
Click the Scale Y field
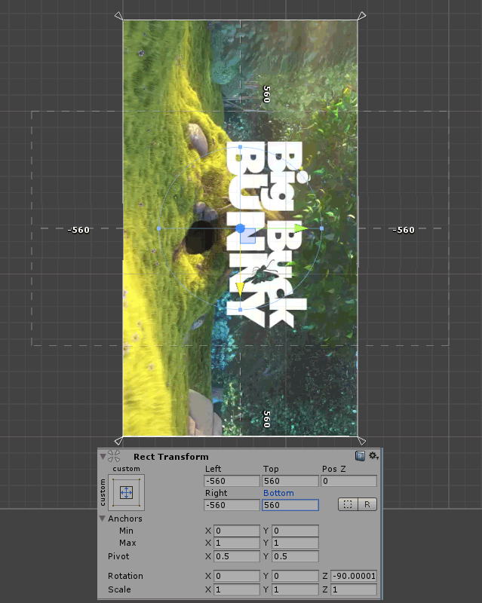295,589
